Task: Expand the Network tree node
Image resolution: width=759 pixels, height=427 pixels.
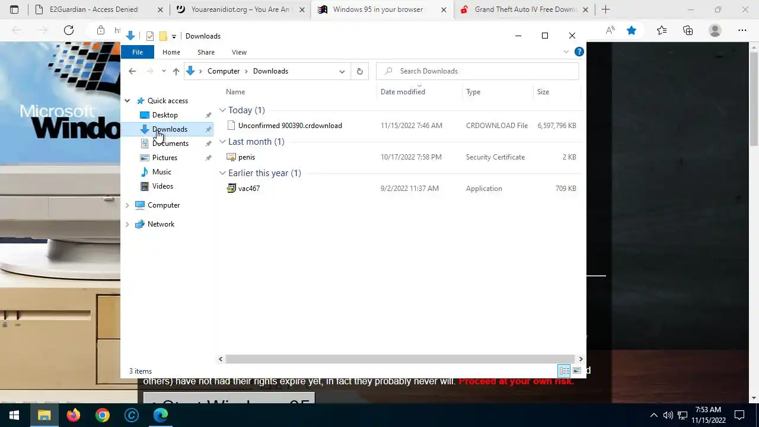Action: 127,224
